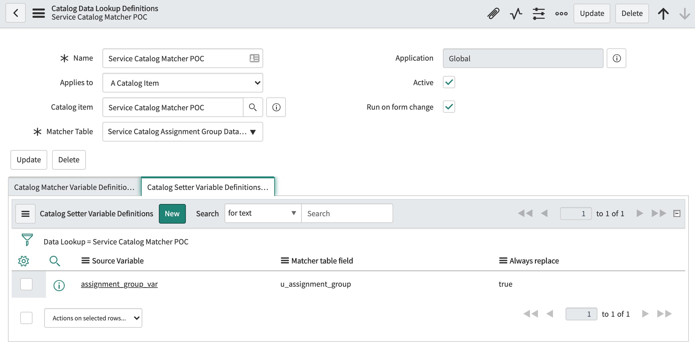Open the more options menu icon
This screenshot has width=695, height=351.
pyautogui.click(x=561, y=13)
